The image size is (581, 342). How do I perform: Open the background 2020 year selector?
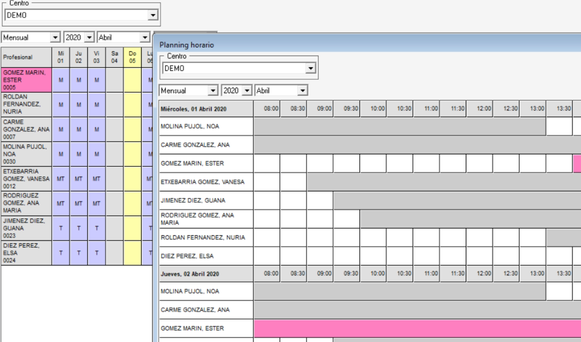pyautogui.click(x=89, y=38)
